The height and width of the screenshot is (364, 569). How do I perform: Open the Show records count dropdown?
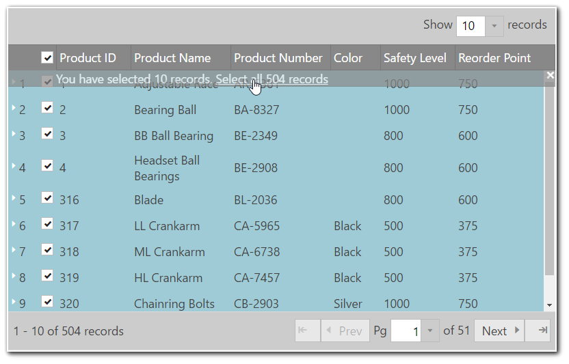(x=494, y=26)
